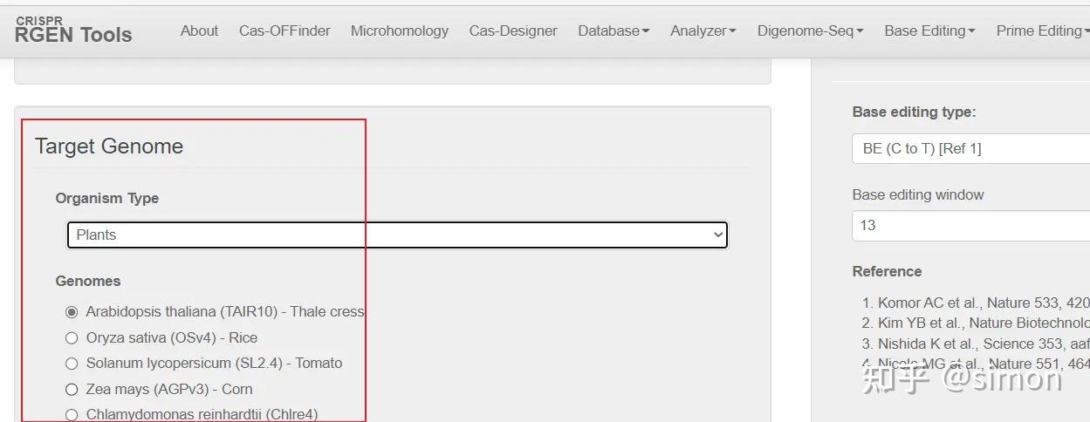Choose Zea mays Corn genome

pos(72,389)
